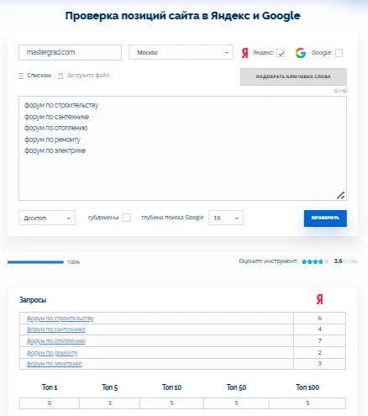Open the Десктоп device dropdown
Image resolution: width=368 pixels, height=416 pixels.
tap(47, 218)
